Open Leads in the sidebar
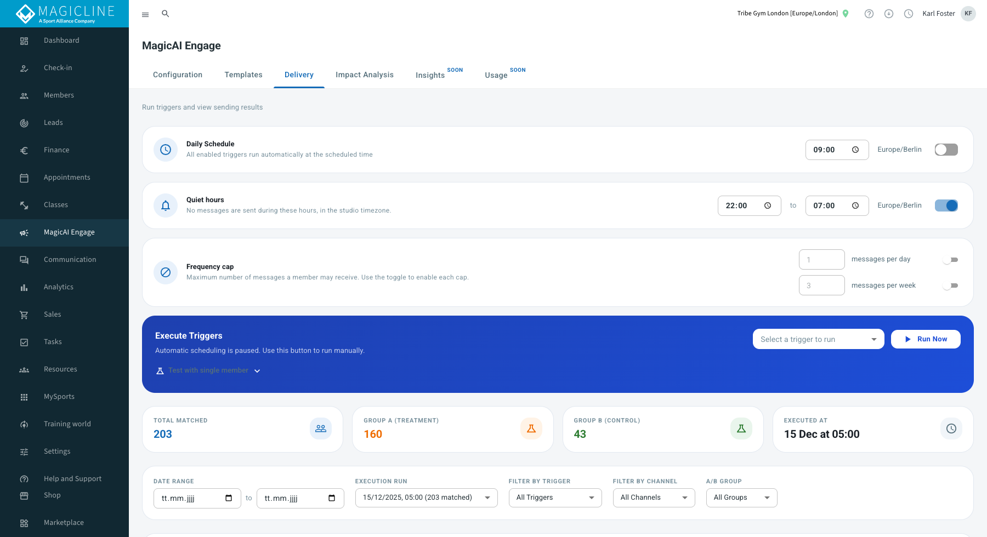Screen dimensions: 987x537 (64, 123)
